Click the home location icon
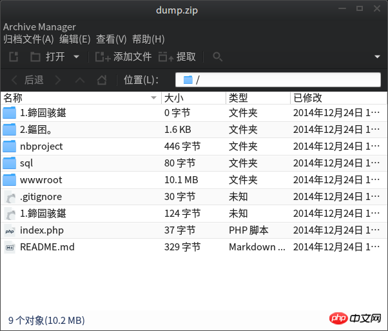Viewport: 388px width, 331px height. pos(102,80)
